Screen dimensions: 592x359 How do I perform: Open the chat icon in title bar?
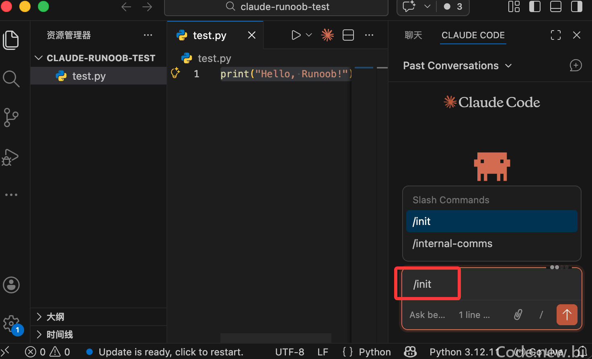(409, 7)
